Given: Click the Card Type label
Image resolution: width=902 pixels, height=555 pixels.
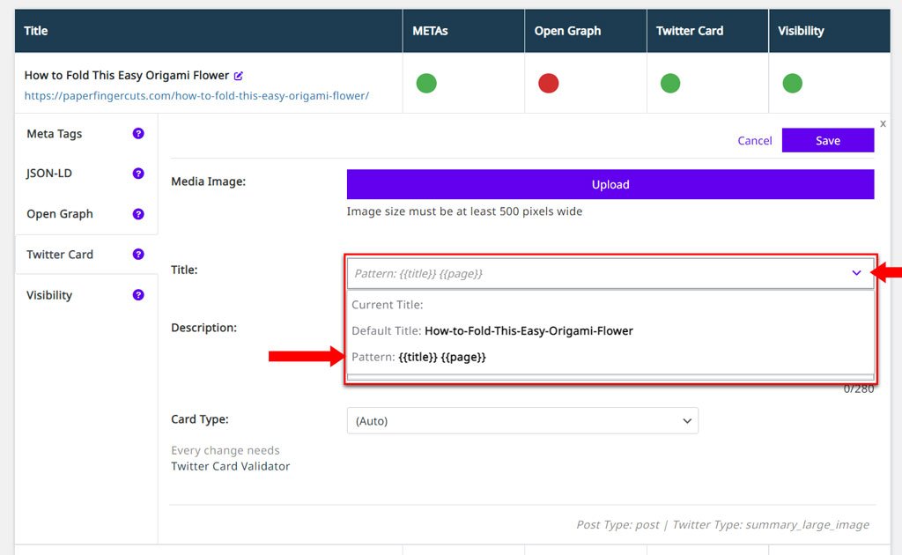Looking at the screenshot, I should coord(200,419).
